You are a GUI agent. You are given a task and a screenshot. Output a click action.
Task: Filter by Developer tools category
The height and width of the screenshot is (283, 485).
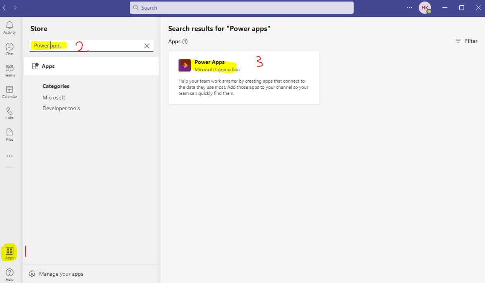point(61,108)
